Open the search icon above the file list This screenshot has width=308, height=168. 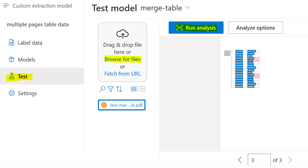102,89
